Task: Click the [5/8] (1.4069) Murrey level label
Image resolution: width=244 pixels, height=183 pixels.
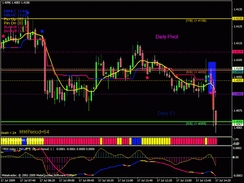Action: [196, 124]
